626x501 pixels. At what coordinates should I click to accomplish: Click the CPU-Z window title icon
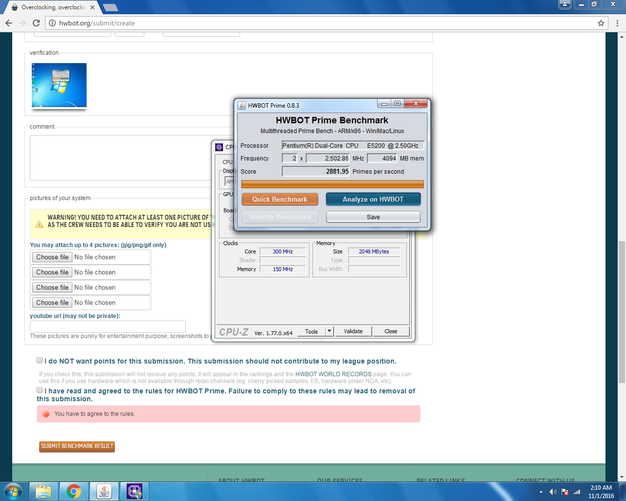point(220,147)
